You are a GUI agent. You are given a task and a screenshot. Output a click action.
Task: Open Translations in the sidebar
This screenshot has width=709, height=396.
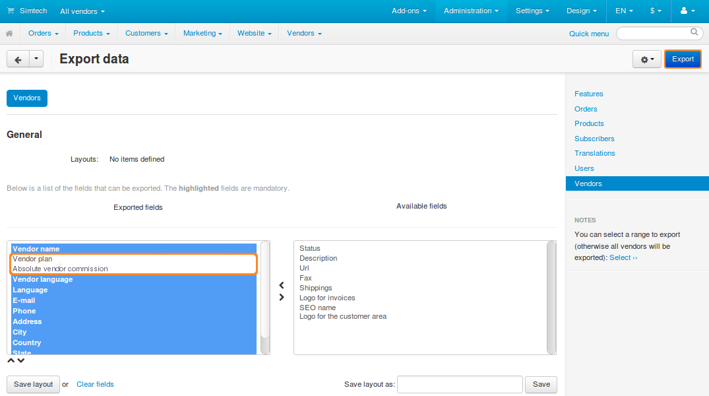[x=595, y=153]
